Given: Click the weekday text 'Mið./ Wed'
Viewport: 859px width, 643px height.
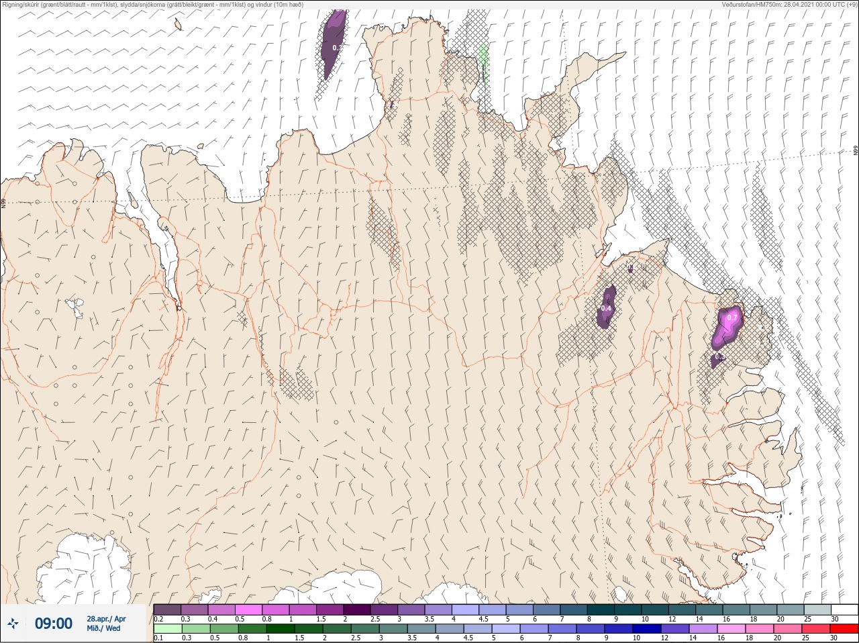Looking at the screenshot, I should coord(103,628).
